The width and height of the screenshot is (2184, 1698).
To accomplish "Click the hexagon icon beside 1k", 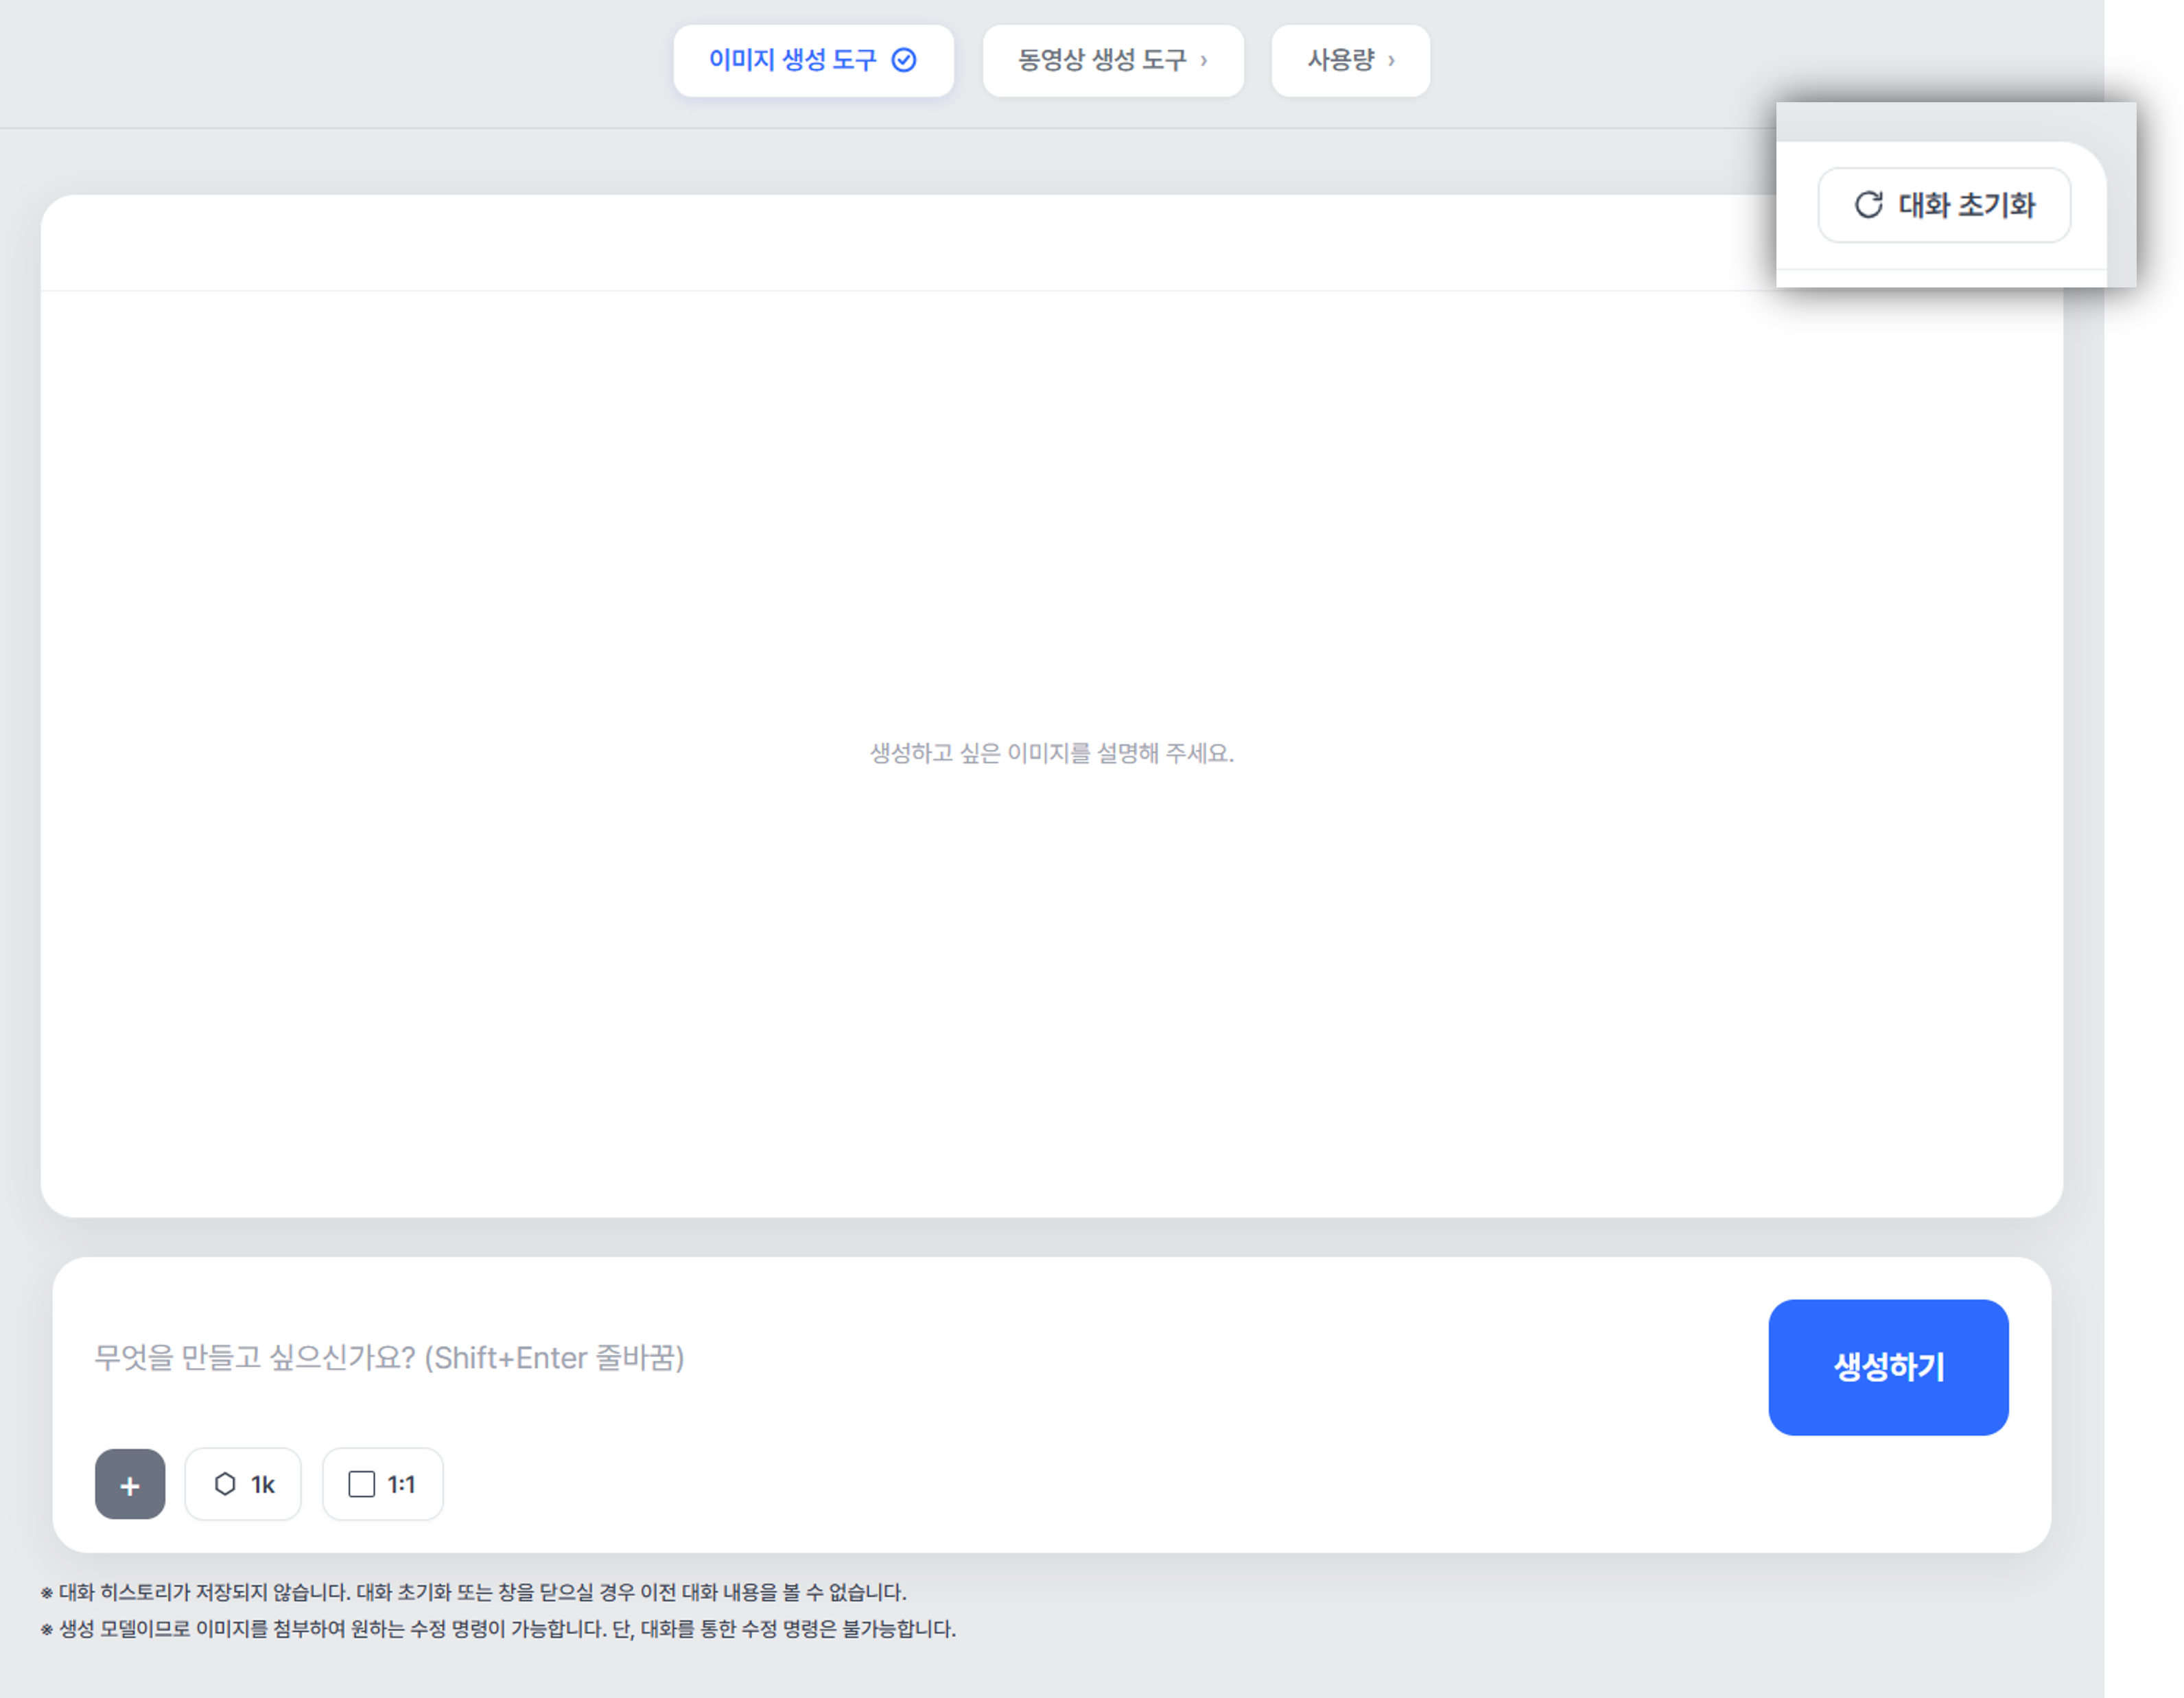I will pyautogui.click(x=225, y=1485).
